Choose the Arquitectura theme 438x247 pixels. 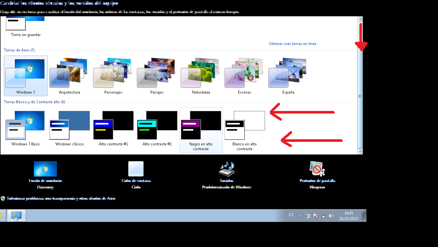(69, 76)
